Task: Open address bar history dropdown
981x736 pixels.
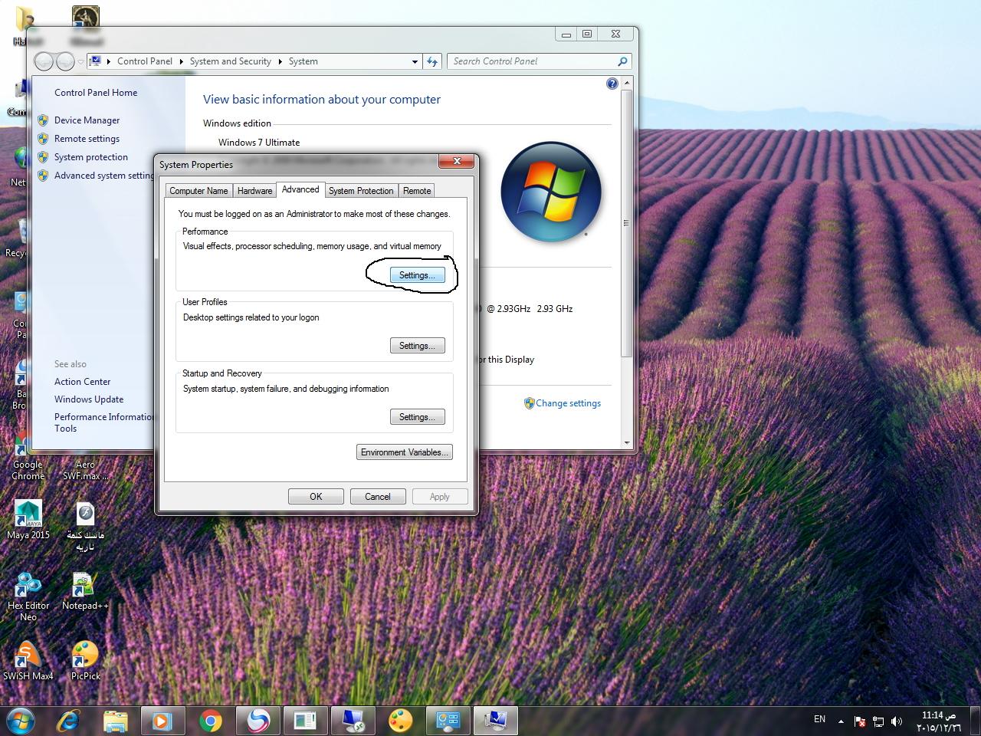Action: coord(415,61)
